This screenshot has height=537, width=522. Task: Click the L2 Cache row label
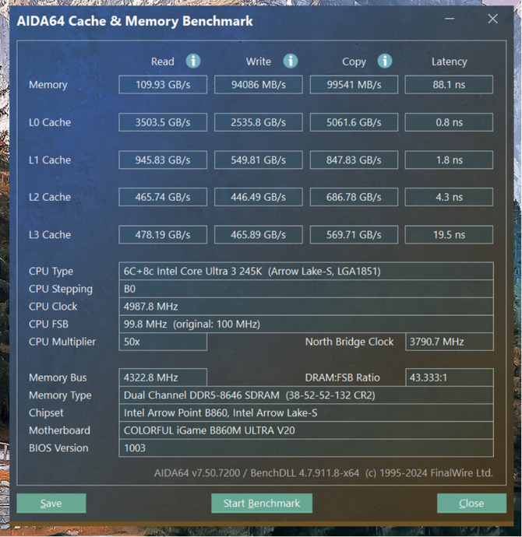pos(50,197)
